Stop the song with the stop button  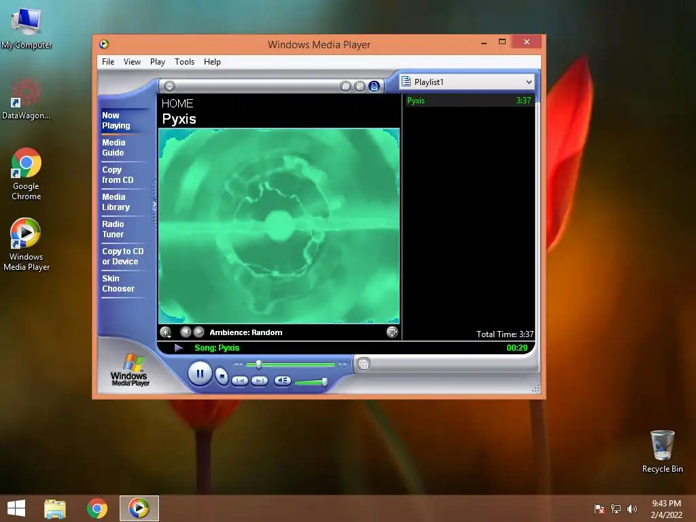pos(222,377)
